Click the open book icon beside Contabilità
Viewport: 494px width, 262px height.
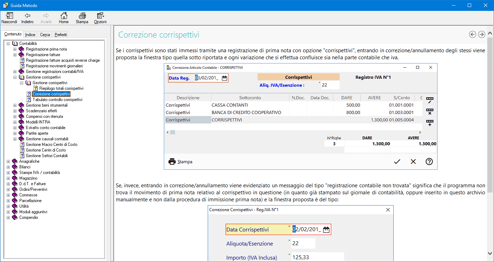pos(15,43)
